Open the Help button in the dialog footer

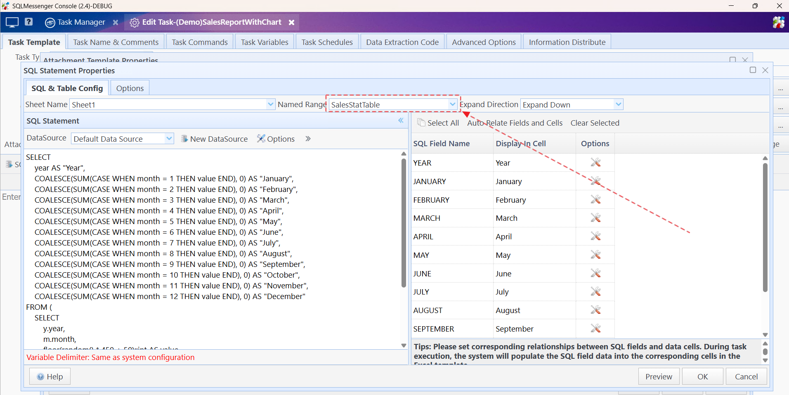coord(50,376)
